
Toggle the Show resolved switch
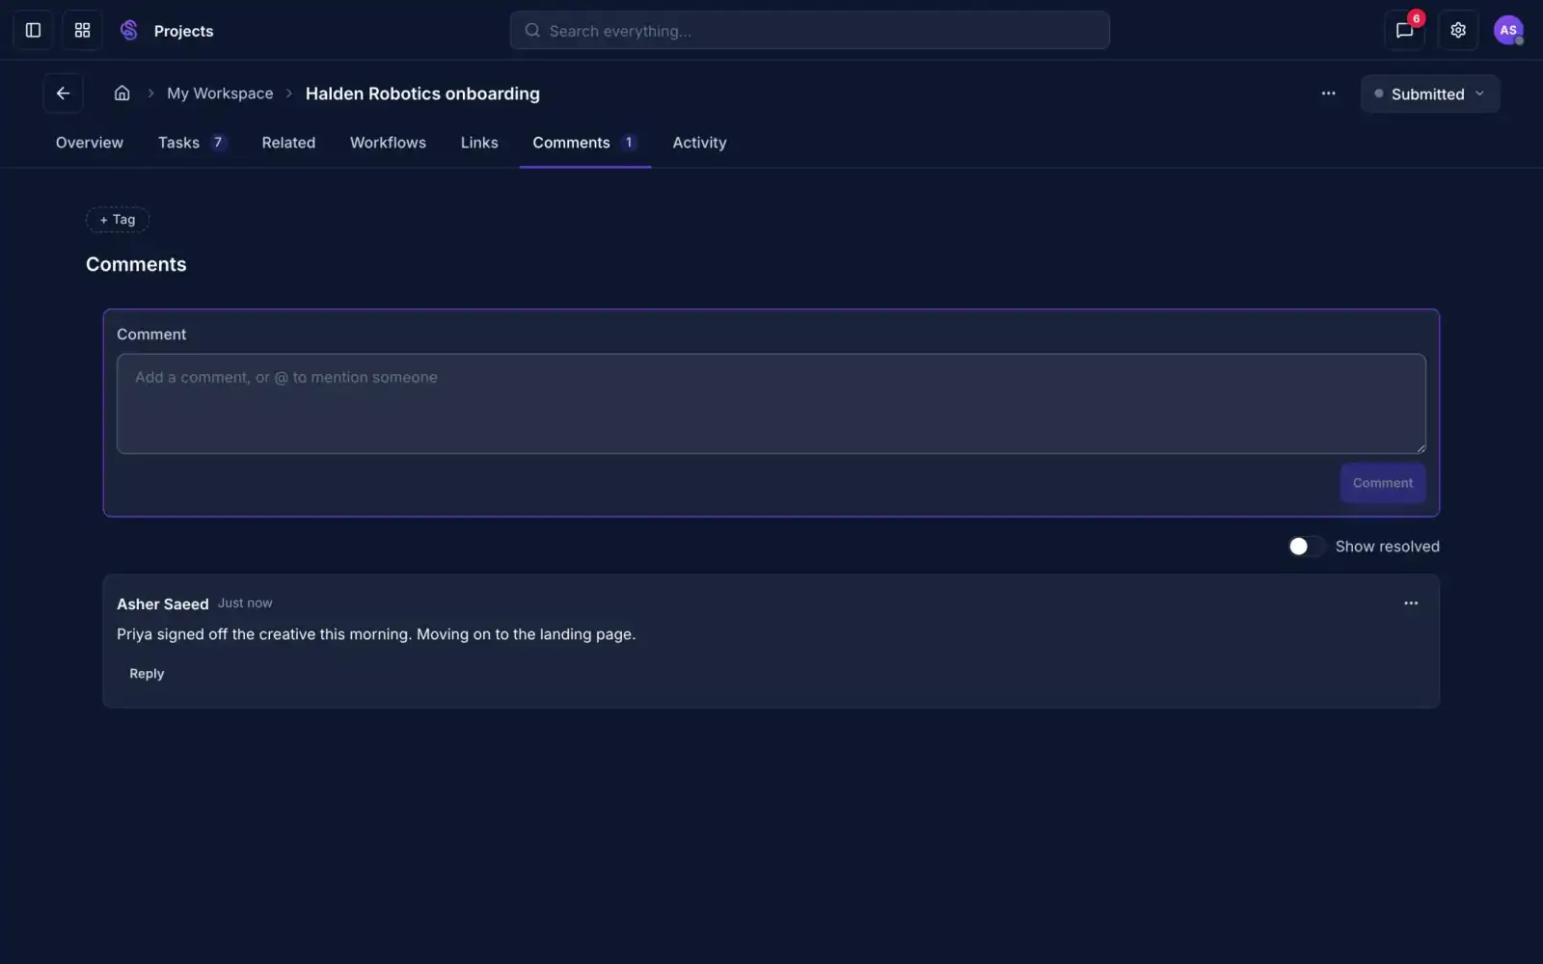point(1307,547)
